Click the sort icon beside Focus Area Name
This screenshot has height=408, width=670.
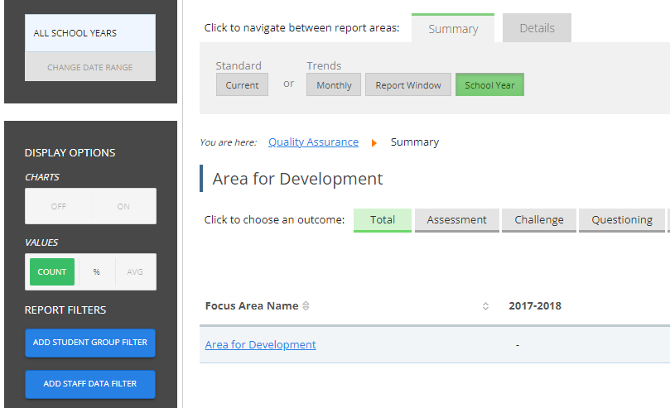point(306,306)
